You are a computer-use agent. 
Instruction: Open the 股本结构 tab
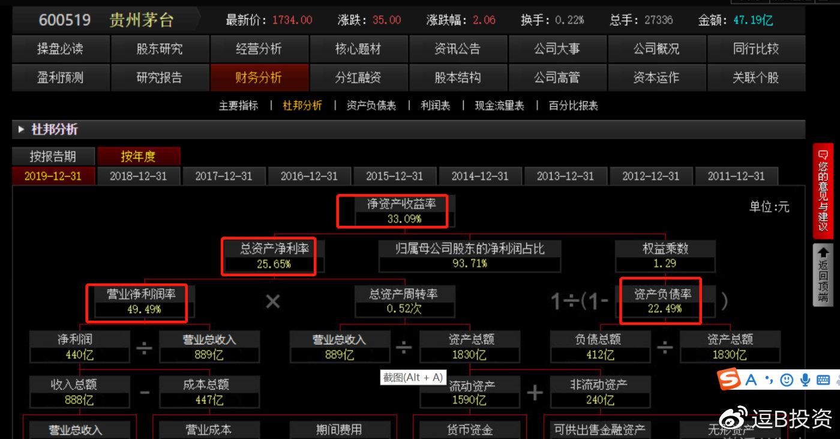458,77
